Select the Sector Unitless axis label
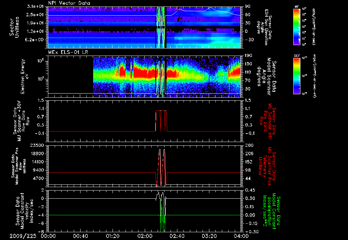 click(x=14, y=27)
